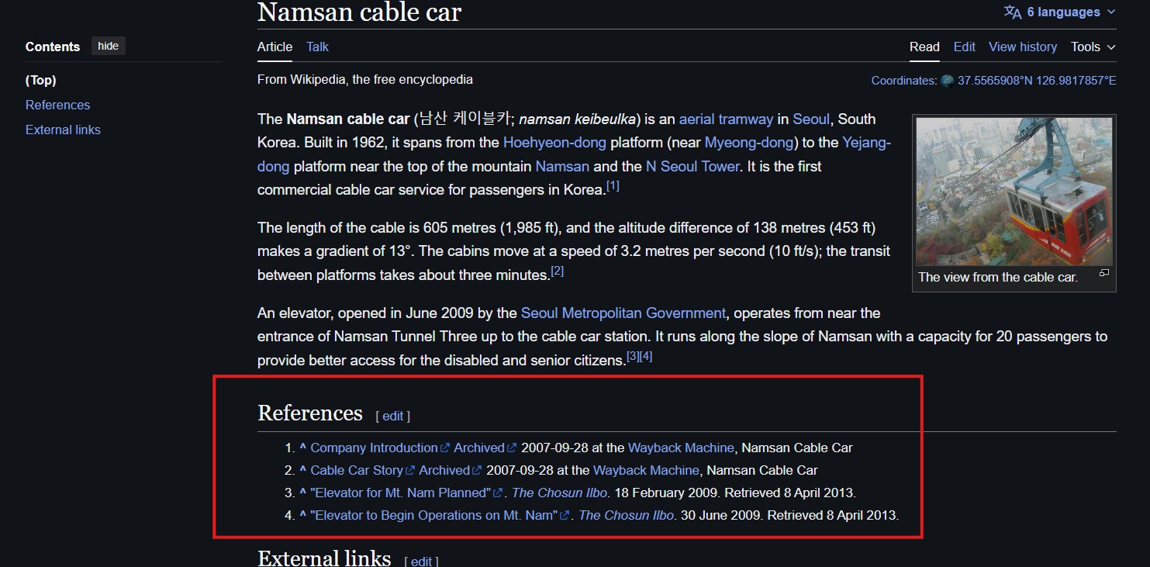Click the coordinates 37.5565908°N 126.9817857°E

[x=1036, y=81]
